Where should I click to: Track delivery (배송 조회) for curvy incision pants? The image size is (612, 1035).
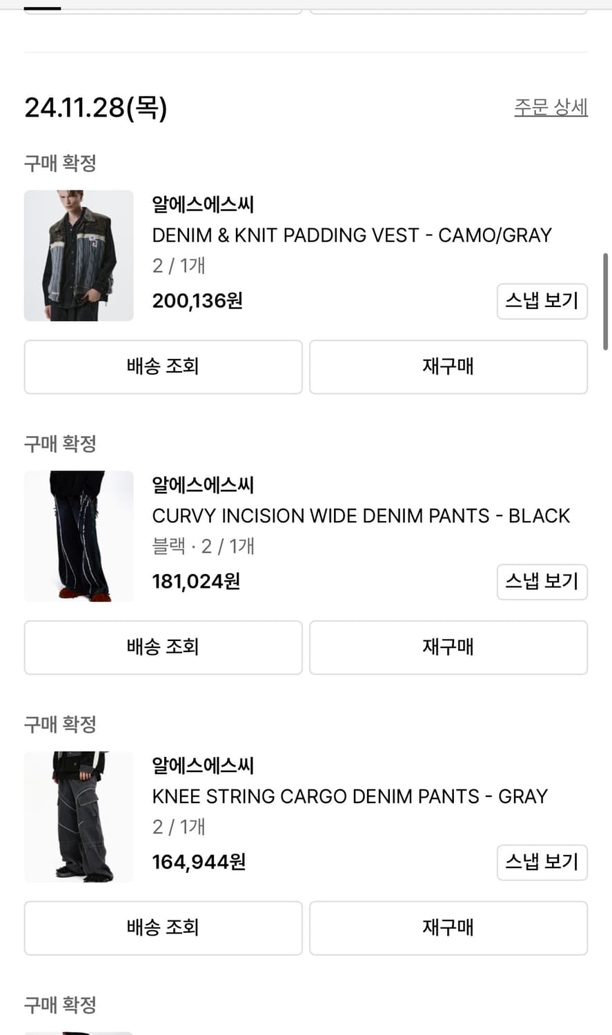[163, 647]
